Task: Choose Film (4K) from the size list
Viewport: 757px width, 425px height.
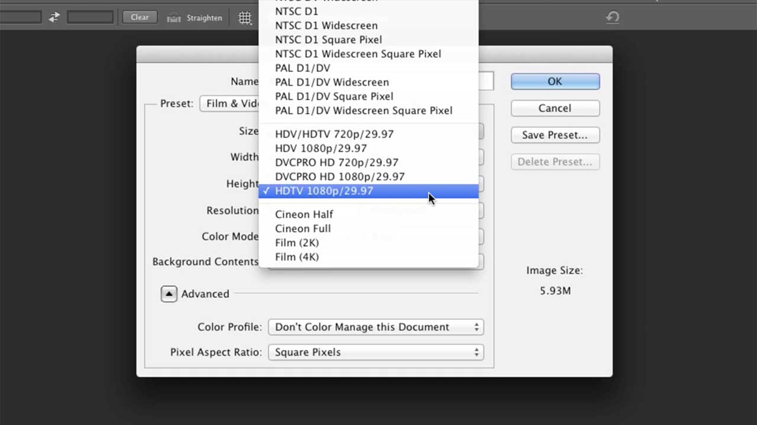Action: point(297,257)
